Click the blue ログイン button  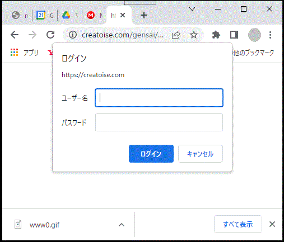[x=151, y=154]
